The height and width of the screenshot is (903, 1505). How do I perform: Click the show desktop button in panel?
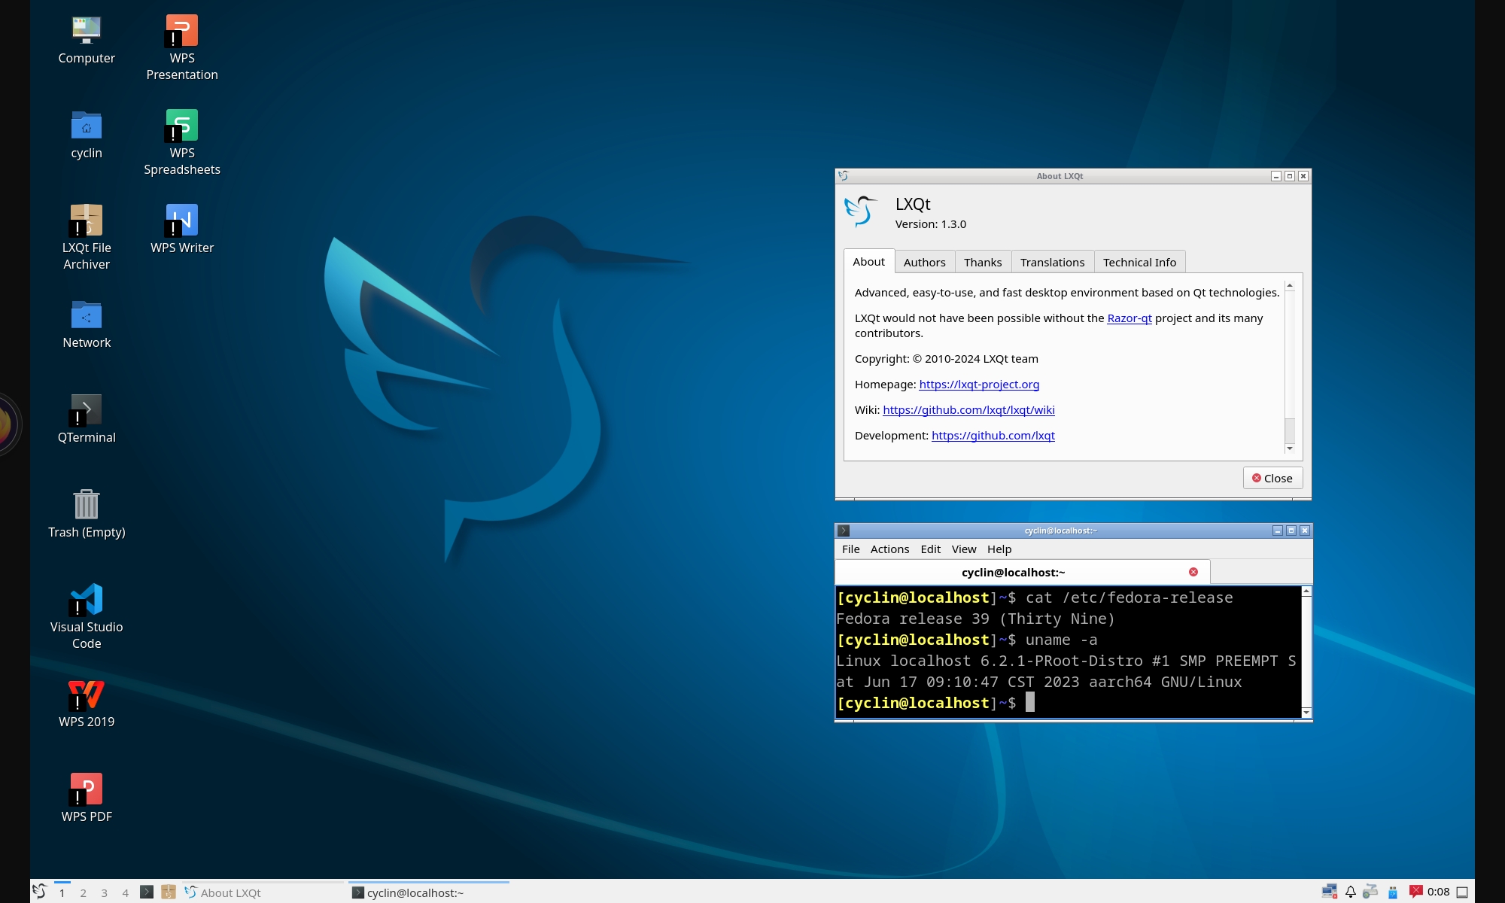[x=1462, y=892]
